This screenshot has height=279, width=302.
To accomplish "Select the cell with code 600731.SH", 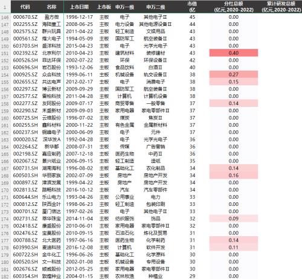I will [x=25, y=168].
